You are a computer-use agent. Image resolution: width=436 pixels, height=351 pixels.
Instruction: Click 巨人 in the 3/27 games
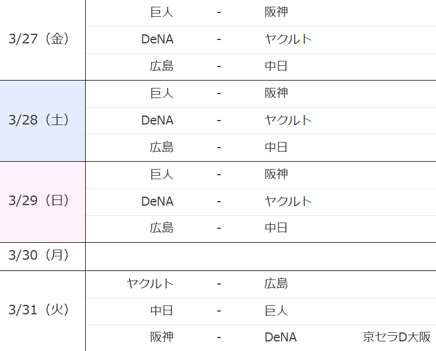[x=161, y=12]
